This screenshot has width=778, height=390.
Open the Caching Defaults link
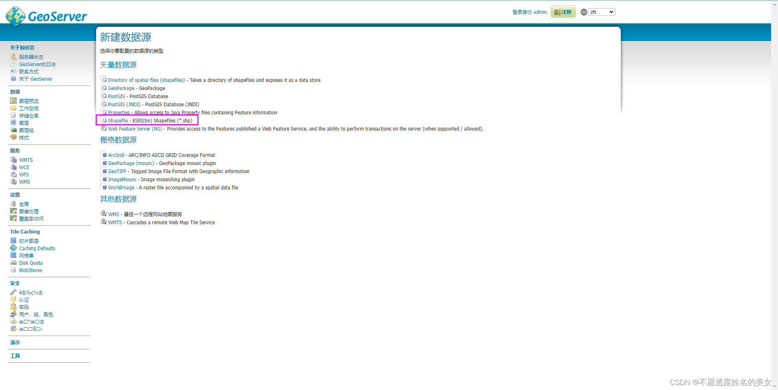(37, 249)
